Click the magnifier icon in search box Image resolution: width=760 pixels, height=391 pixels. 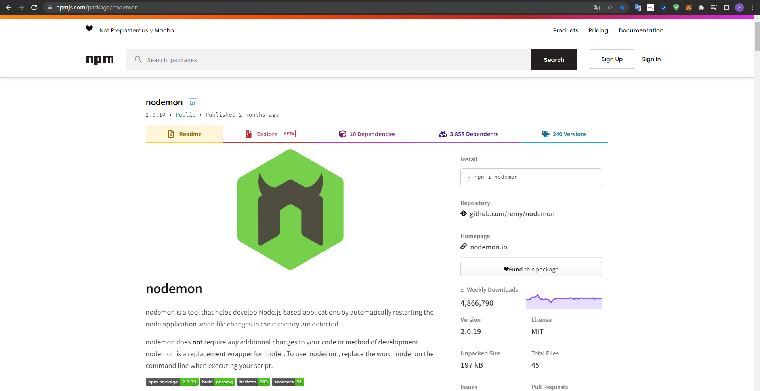click(138, 59)
